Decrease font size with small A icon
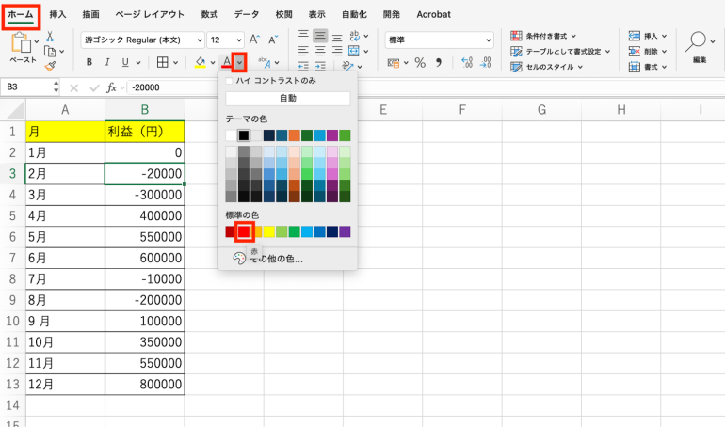 [x=273, y=40]
